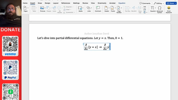
Task: Click the 3D Models cube icon
Action: [59, 8]
